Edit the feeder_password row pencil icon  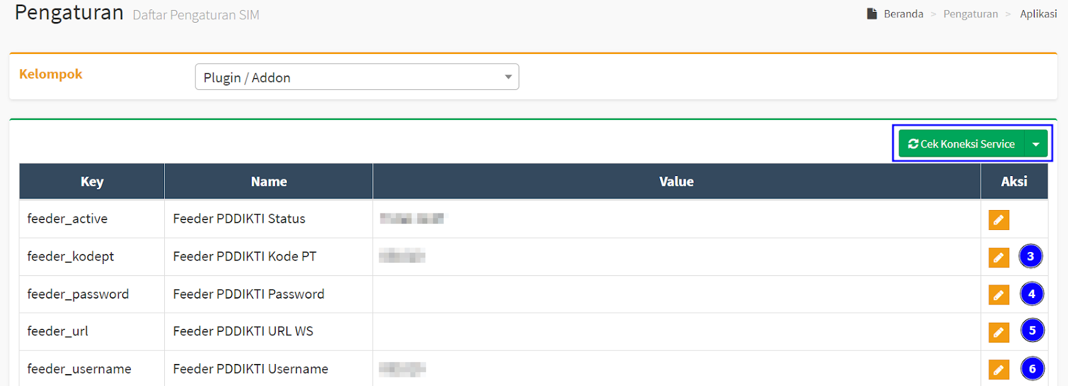(x=999, y=295)
